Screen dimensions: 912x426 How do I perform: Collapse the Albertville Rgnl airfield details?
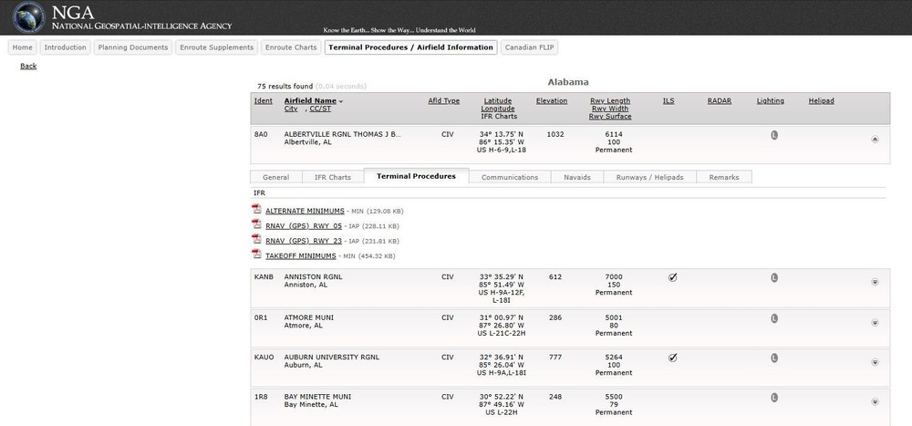[875, 140]
